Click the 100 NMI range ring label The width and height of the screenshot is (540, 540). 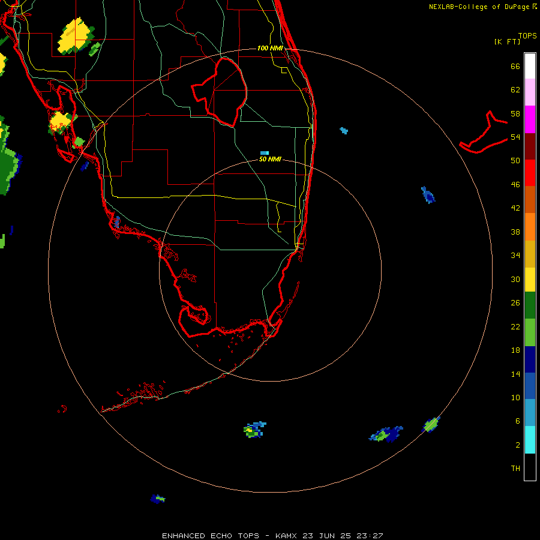(270, 48)
